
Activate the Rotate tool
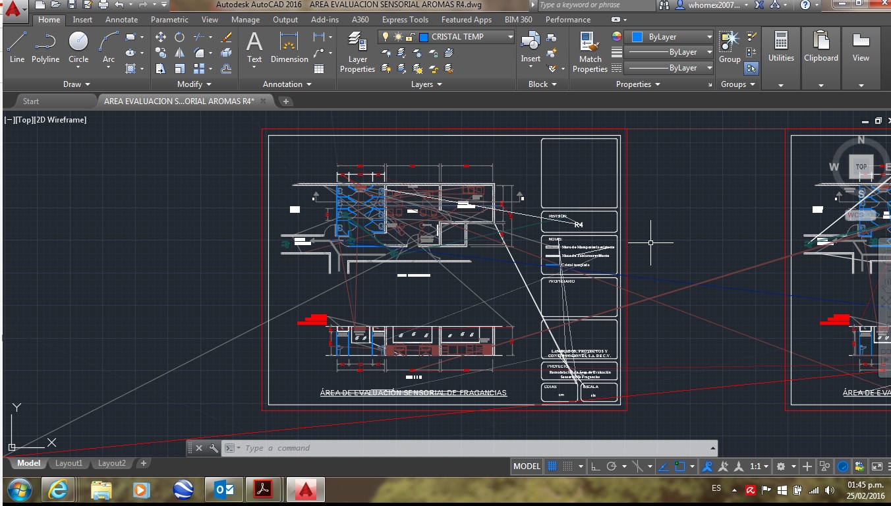[179, 37]
